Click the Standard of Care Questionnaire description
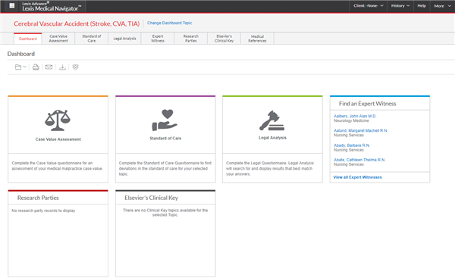The image size is (455, 278). (x=165, y=168)
